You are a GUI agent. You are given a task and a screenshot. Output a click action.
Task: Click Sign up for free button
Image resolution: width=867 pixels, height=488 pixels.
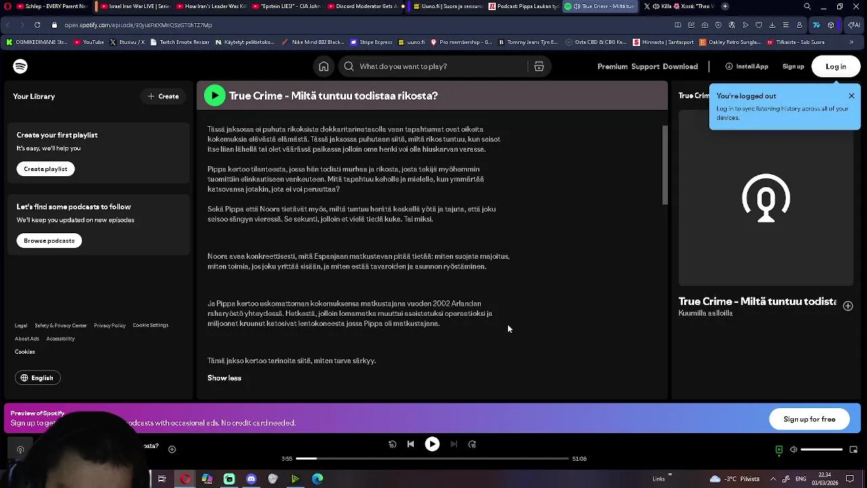tap(809, 419)
